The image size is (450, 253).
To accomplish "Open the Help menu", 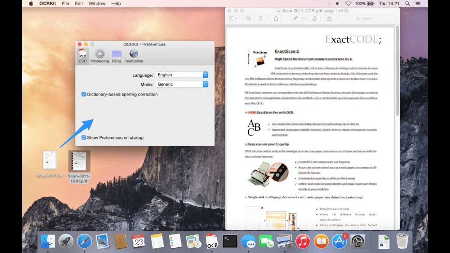I will click(x=116, y=4).
